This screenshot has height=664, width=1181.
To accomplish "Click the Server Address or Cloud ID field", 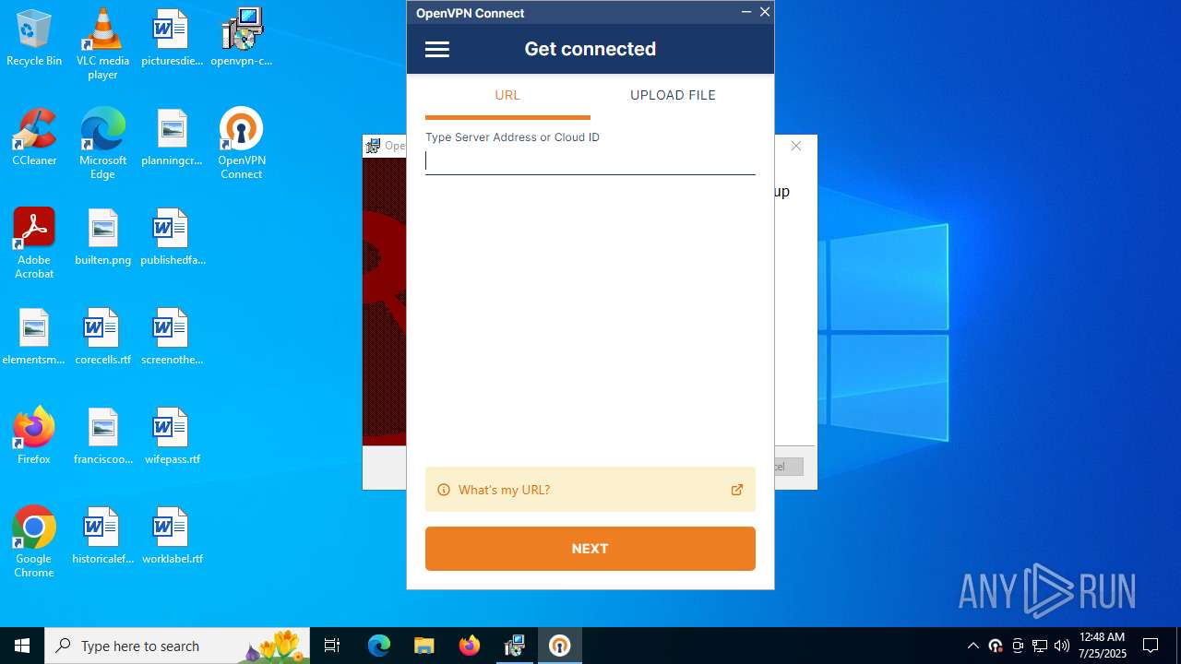I will (590, 161).
